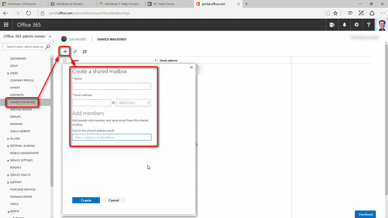Open the reading view book icon
This screenshot has width=388, height=218.
327,13
